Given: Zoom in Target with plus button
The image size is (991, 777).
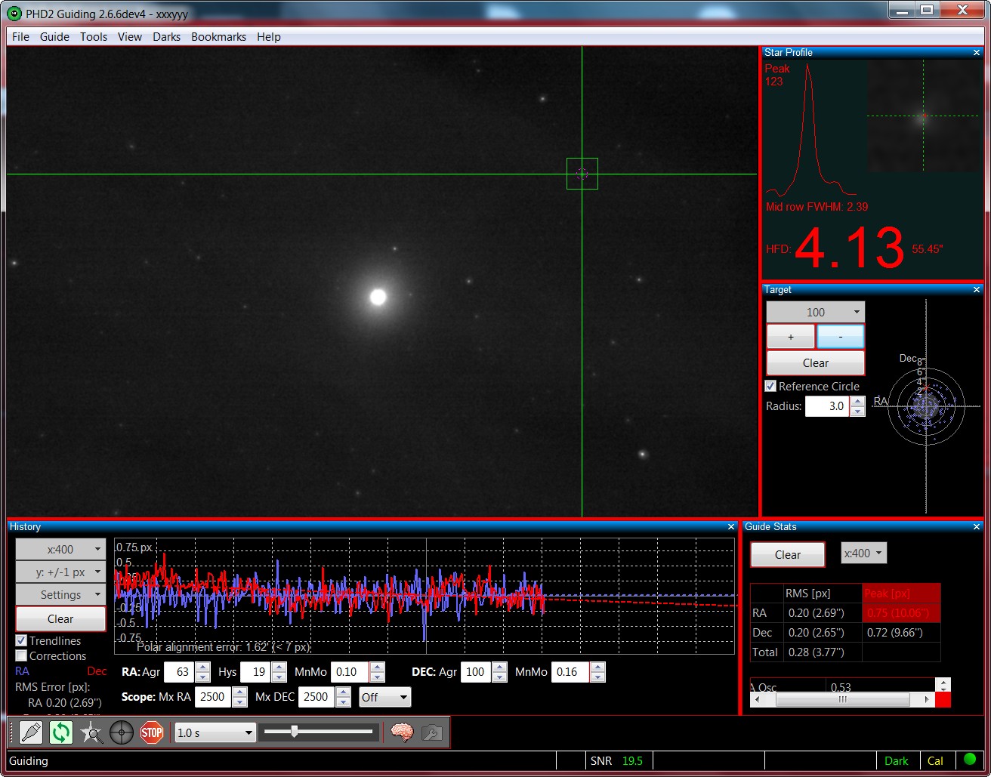Looking at the screenshot, I should point(791,337).
